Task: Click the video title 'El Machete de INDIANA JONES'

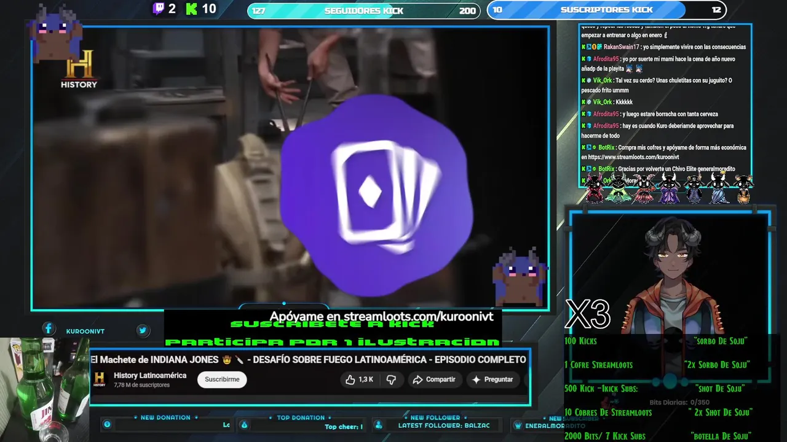Action: tap(308, 360)
